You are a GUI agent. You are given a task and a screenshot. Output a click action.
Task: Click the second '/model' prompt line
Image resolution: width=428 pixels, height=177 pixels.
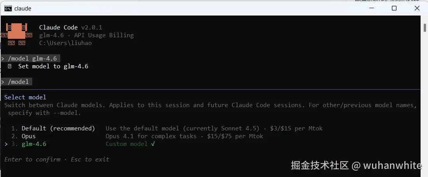pyautogui.click(x=18, y=82)
